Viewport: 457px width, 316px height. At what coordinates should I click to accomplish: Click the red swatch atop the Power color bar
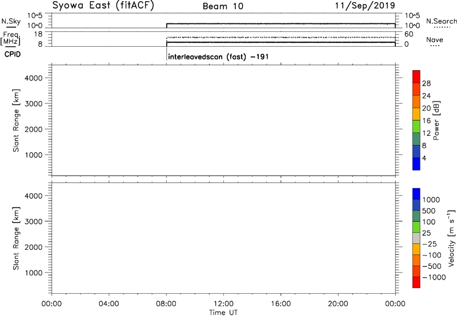click(x=416, y=77)
